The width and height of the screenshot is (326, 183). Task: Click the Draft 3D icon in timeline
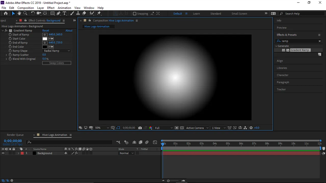pyautogui.click(x=126, y=142)
